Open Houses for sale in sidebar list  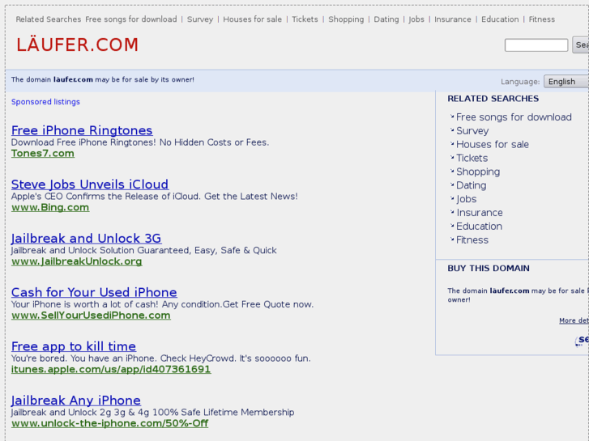493,145
